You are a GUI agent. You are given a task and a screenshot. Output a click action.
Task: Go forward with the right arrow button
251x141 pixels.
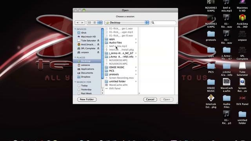click(82, 23)
